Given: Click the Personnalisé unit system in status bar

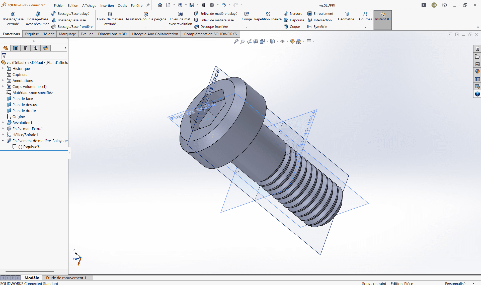Looking at the screenshot, I should (x=455, y=283).
